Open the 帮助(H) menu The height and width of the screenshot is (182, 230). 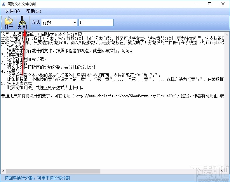pos(34,11)
